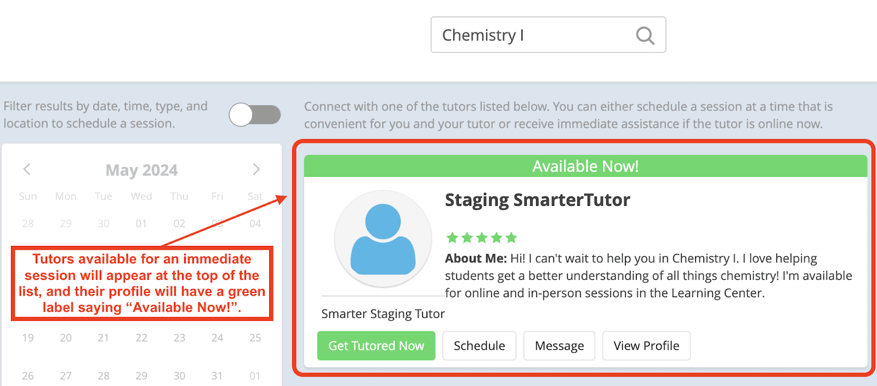Click the five-star tutor rating
The height and width of the screenshot is (386, 877).
click(481, 238)
